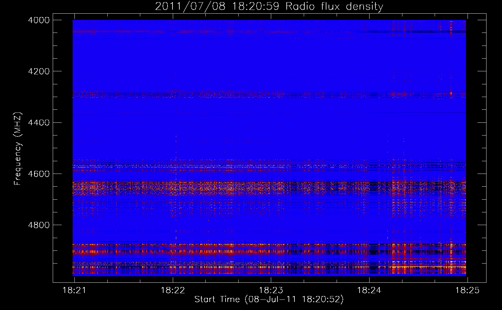Click the 4000 frequency tick label
Viewport: 502px width, 310px height.
[x=39, y=20]
